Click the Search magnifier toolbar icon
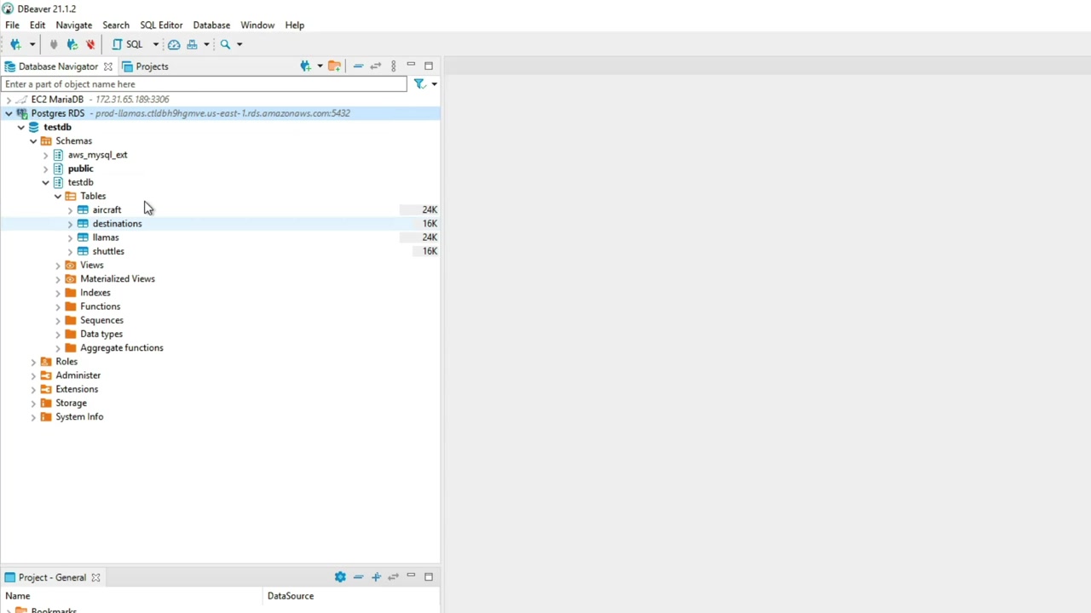Image resolution: width=1091 pixels, height=613 pixels. [x=225, y=44]
